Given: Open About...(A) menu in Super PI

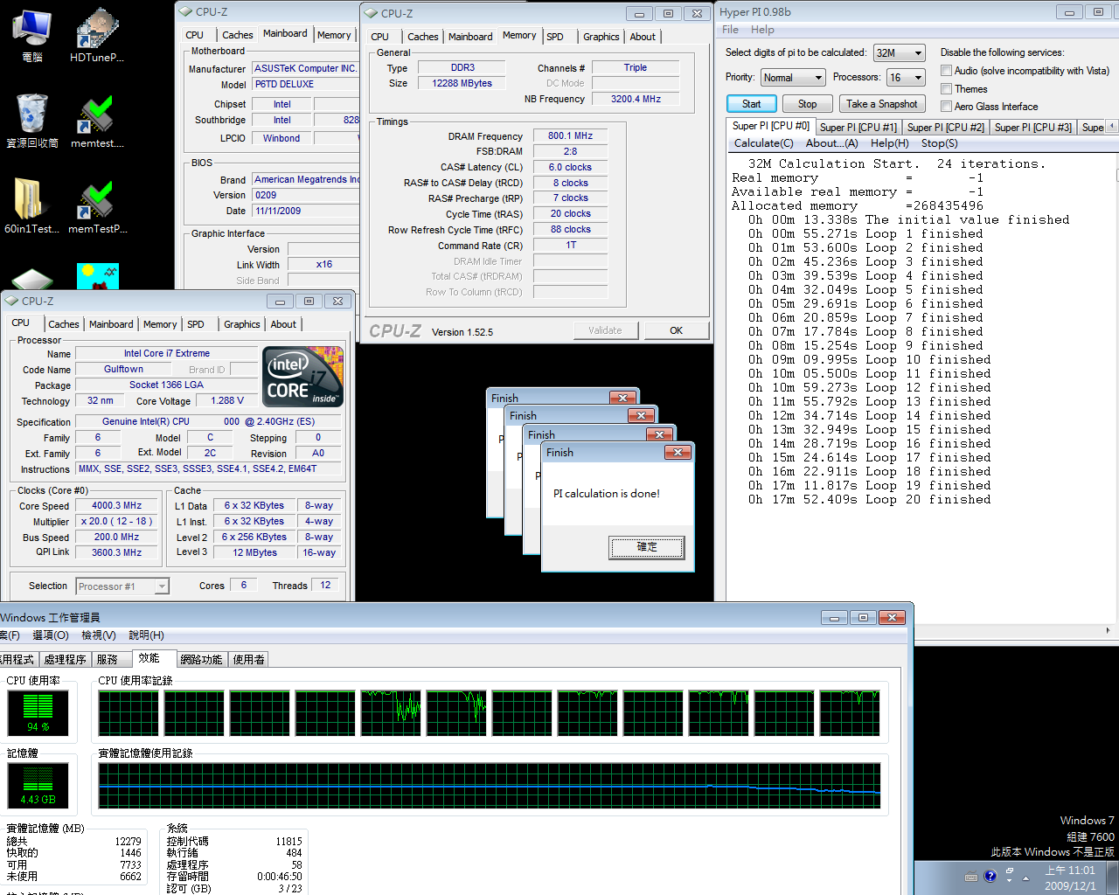Looking at the screenshot, I should 831,143.
